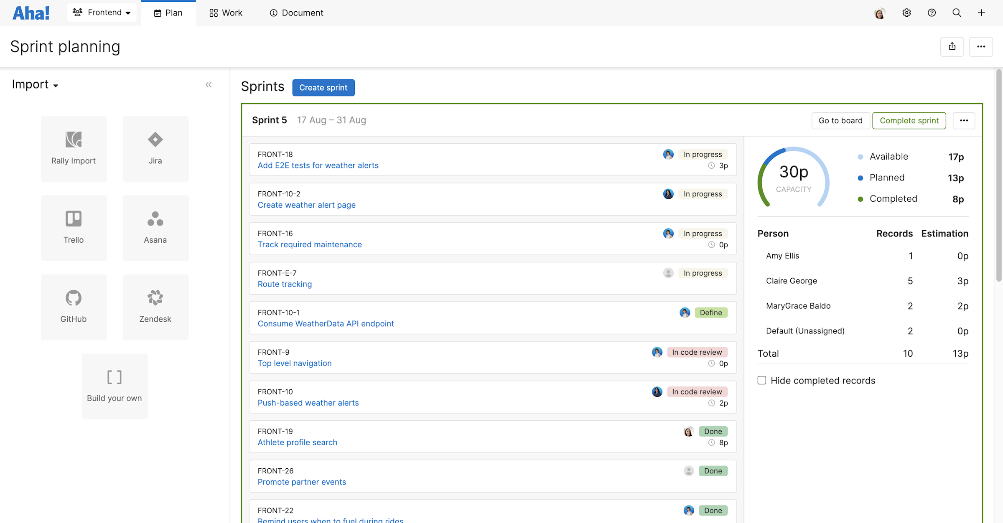Click the plus icon to create new item
The width and height of the screenshot is (1003, 523).
981,13
